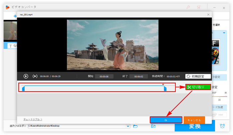Click the open output folder icon
233x135 pixels.
pos(153,126)
